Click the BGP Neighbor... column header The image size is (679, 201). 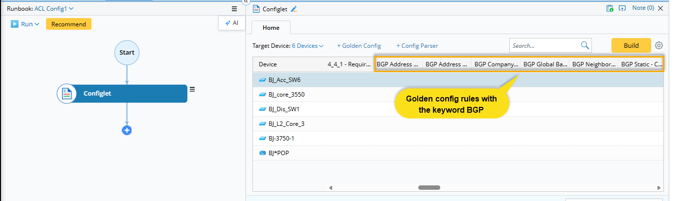594,64
